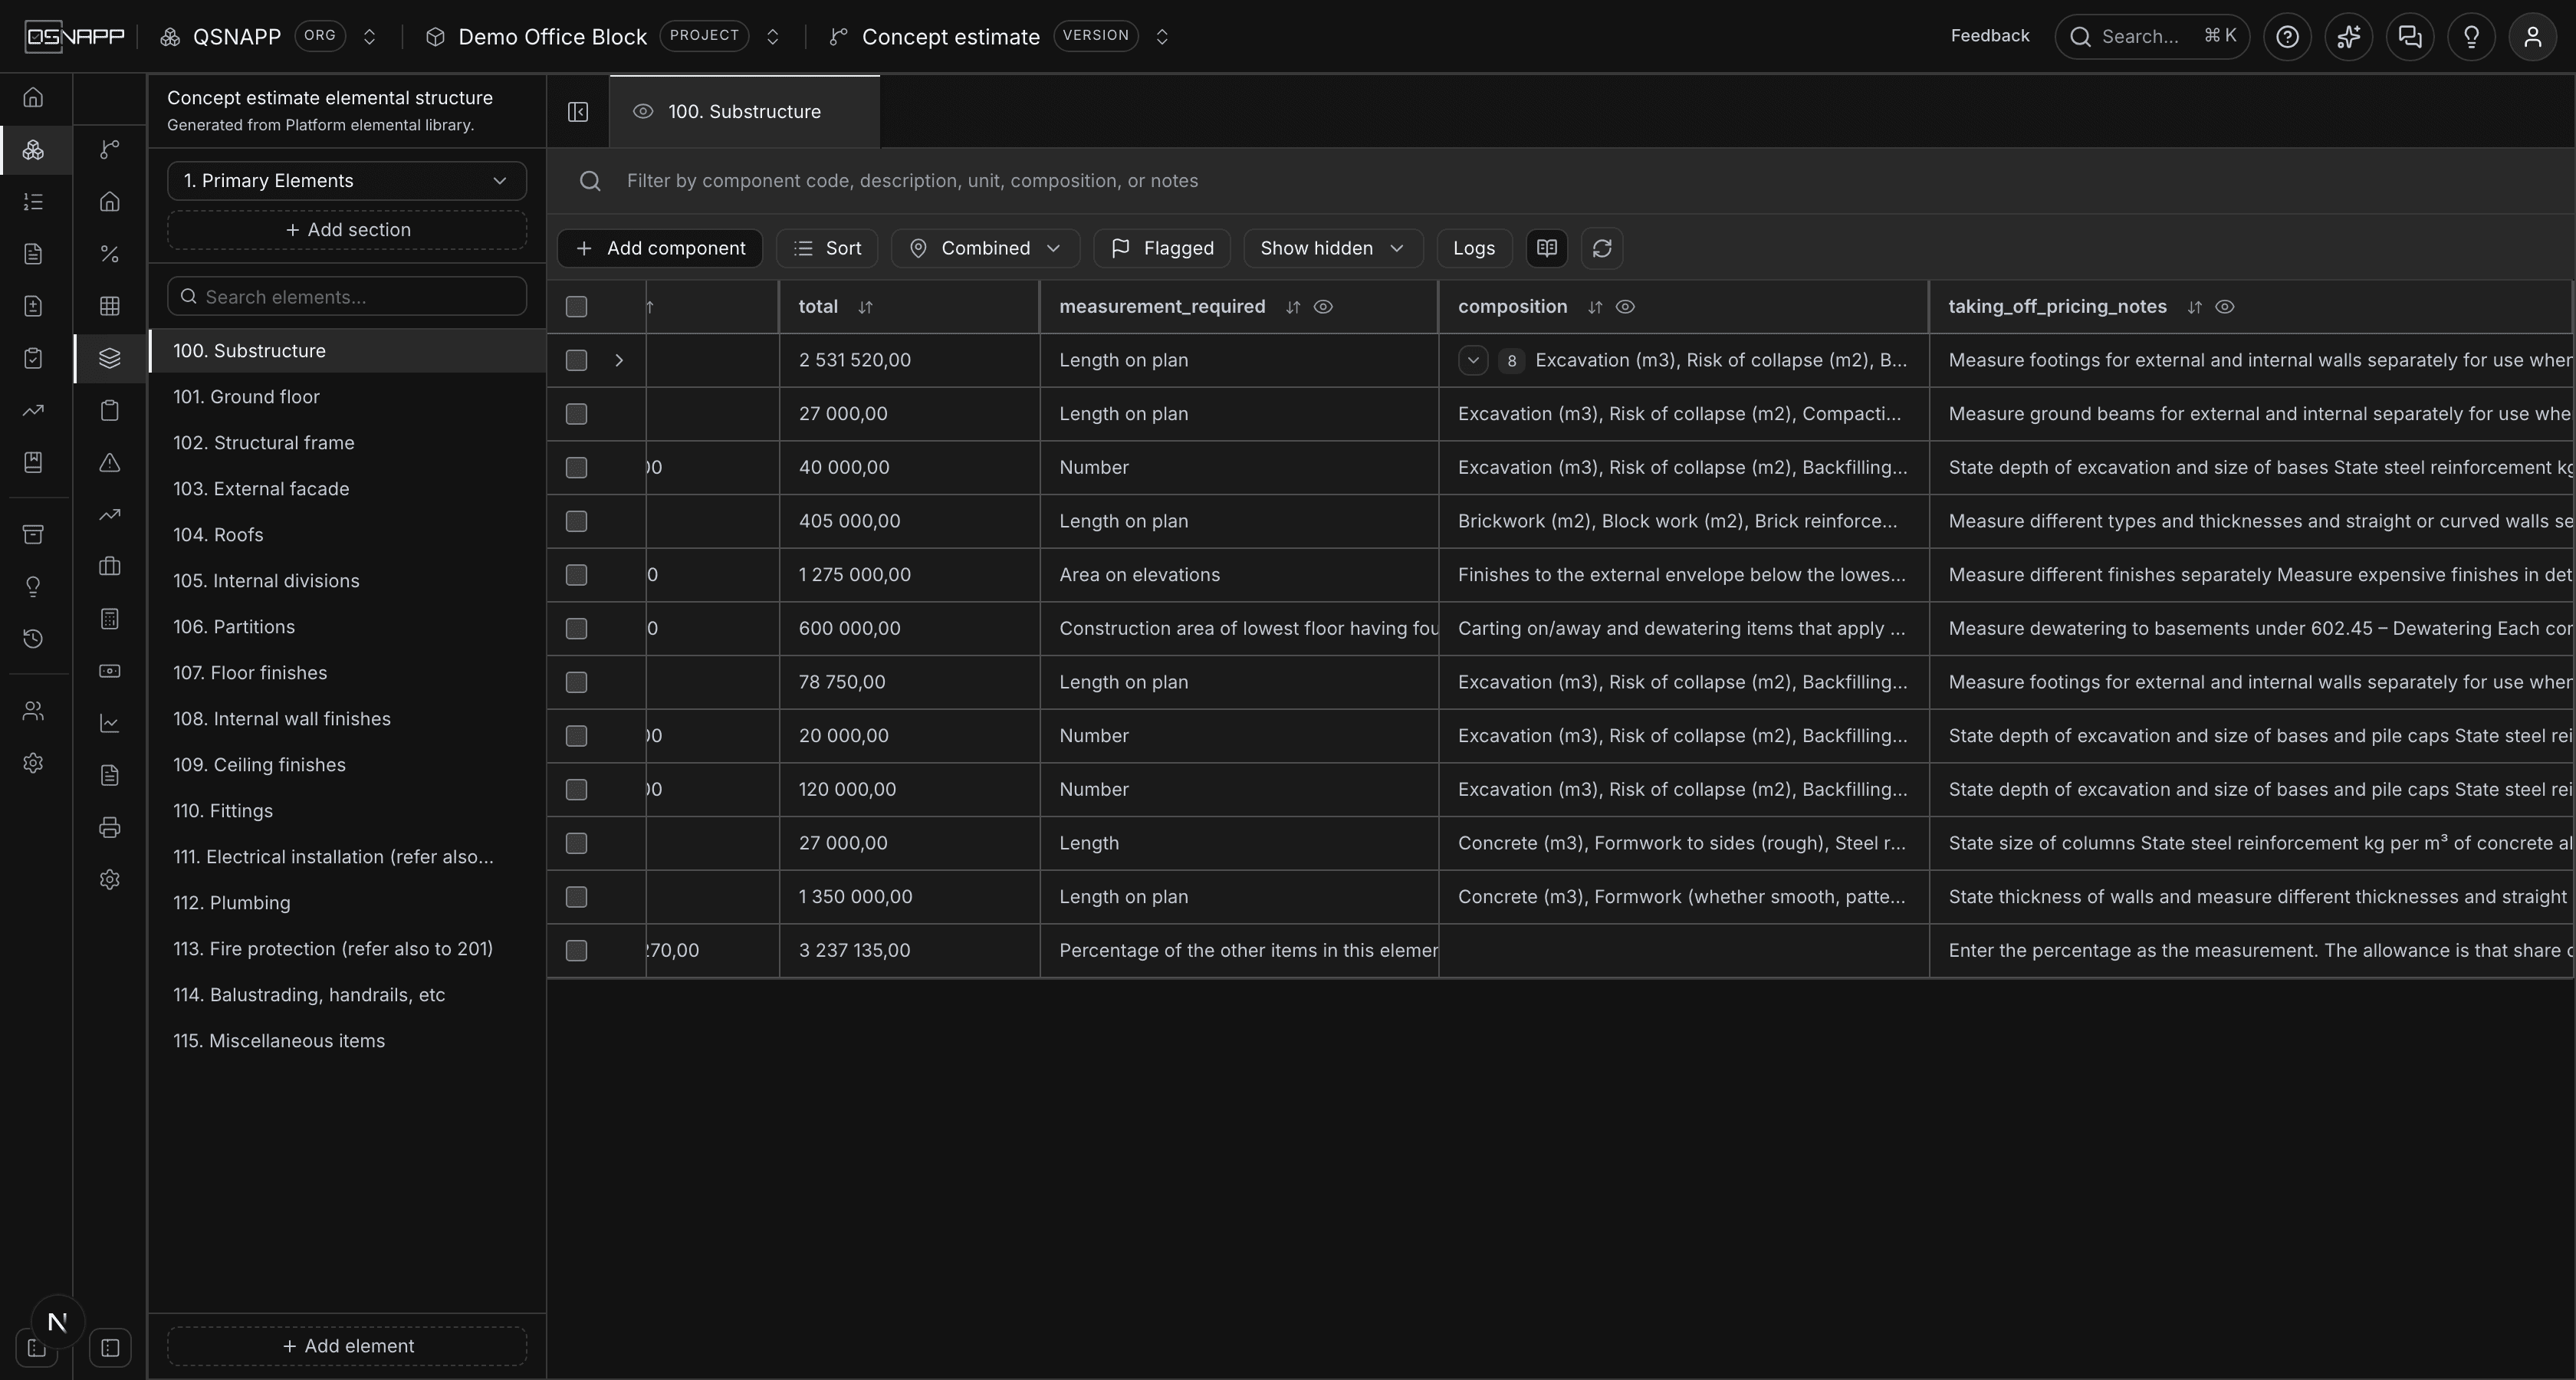Open the Show hidden dropdown
The image size is (2576, 1380).
pyautogui.click(x=1333, y=248)
